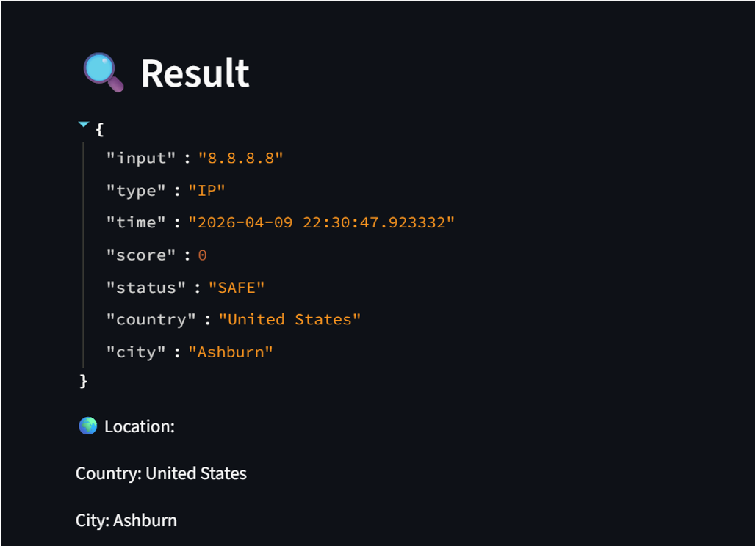This screenshot has height=546, width=756.
Task: Select the "score" key in JSON
Action: (x=141, y=255)
